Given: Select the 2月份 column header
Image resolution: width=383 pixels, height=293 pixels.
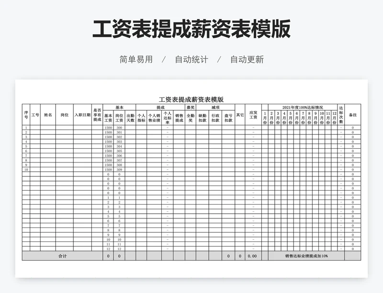Looking at the screenshot, I should pyautogui.click(x=271, y=118).
